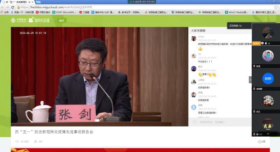
Task: Click the emoji icon in comment box
Action: click(x=195, y=122)
